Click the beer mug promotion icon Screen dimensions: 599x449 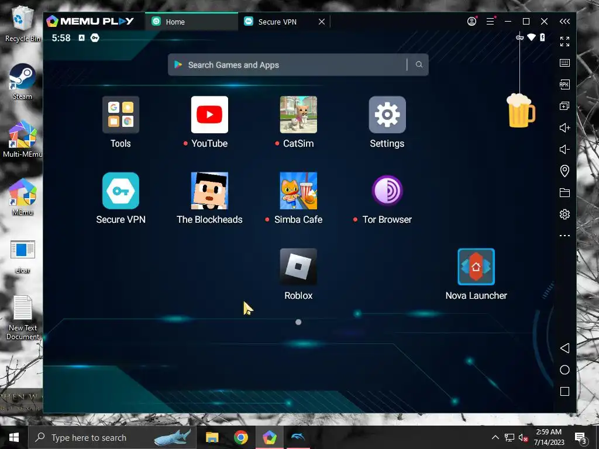(x=520, y=110)
